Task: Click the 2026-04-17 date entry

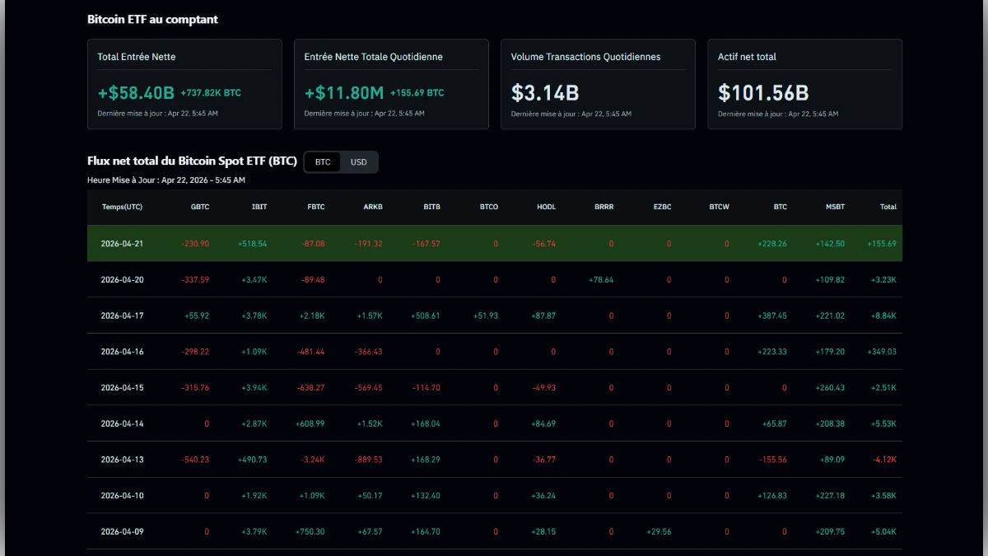Action: pos(123,315)
